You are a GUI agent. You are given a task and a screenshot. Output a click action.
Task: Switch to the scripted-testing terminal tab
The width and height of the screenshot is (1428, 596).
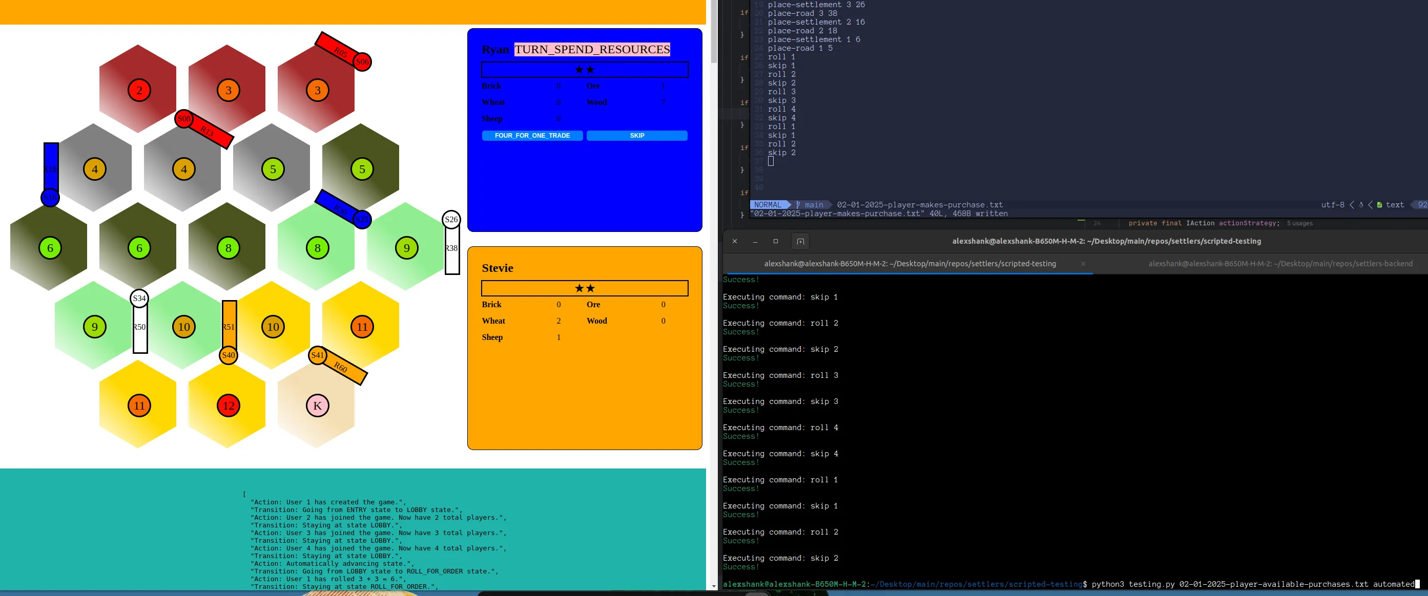point(909,264)
